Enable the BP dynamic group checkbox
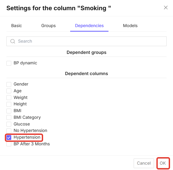The image size is (173, 170). tap(9, 63)
